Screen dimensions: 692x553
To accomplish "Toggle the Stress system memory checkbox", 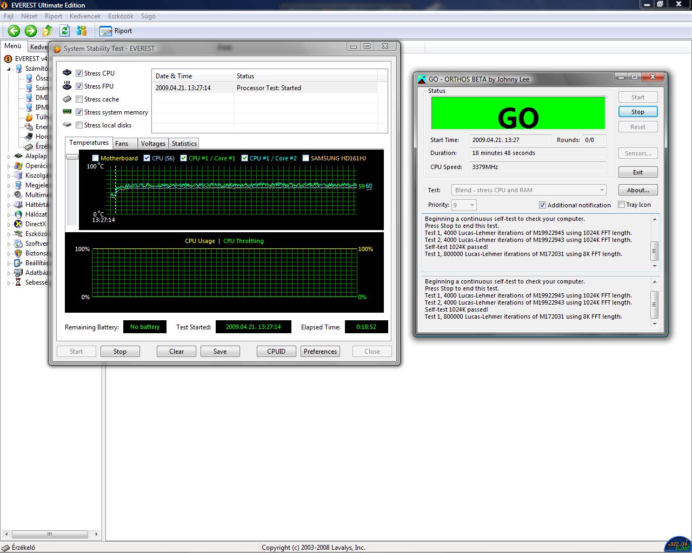I will tap(79, 112).
